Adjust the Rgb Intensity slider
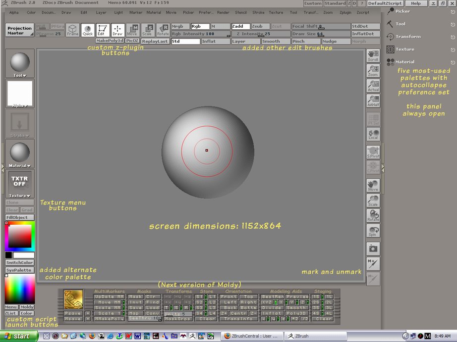Image resolution: width=457 pixels, height=342 pixels. coord(201,34)
